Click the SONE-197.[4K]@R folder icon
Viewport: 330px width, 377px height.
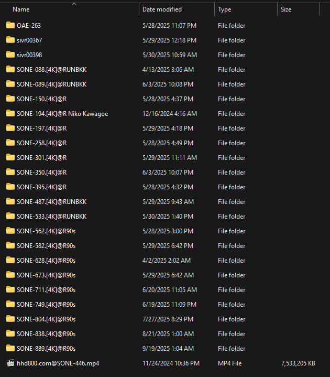coord(10,127)
